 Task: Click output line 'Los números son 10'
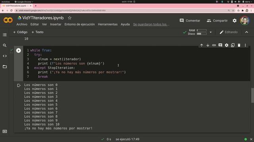tap(42, 124)
